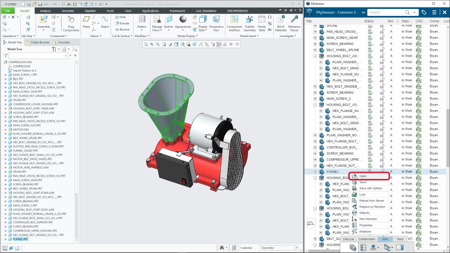Pause the simulation in the graphics toolbar
Image resolution: width=450 pixels, height=253 pixels.
[x=231, y=44]
